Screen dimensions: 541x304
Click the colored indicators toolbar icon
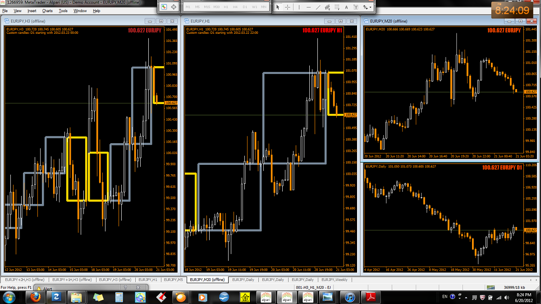tap(164, 7)
